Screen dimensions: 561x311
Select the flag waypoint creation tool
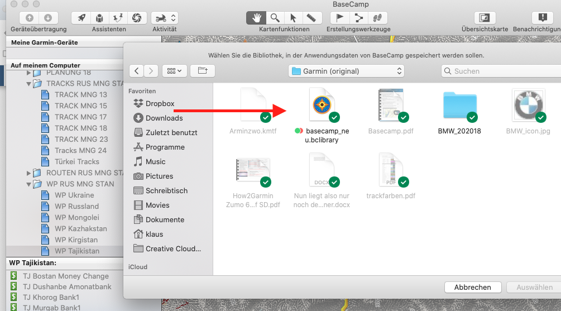tap(339, 18)
